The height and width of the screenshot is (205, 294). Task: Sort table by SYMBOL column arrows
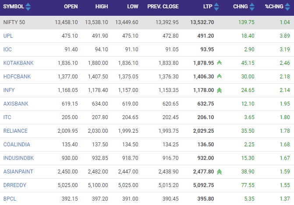coord(28,7)
